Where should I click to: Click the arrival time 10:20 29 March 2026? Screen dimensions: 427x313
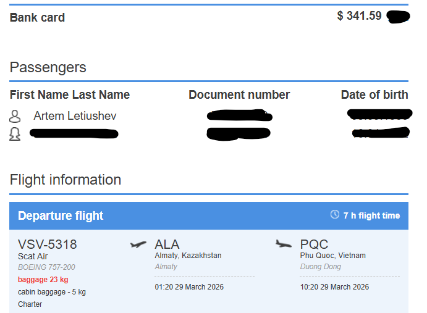[x=334, y=287]
